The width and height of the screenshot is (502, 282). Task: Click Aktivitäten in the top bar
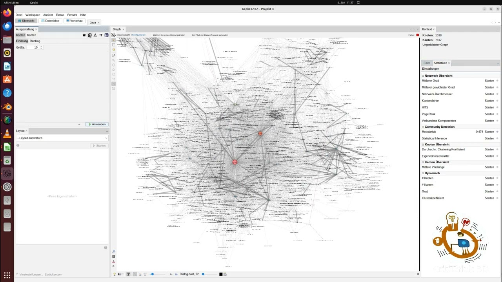point(11,2)
